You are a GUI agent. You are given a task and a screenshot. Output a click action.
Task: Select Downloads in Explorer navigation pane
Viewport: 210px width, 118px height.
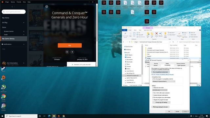coord(129,62)
